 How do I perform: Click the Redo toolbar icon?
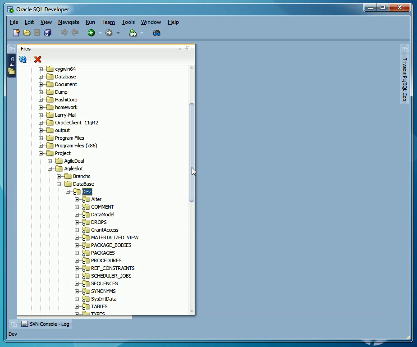[x=75, y=33]
